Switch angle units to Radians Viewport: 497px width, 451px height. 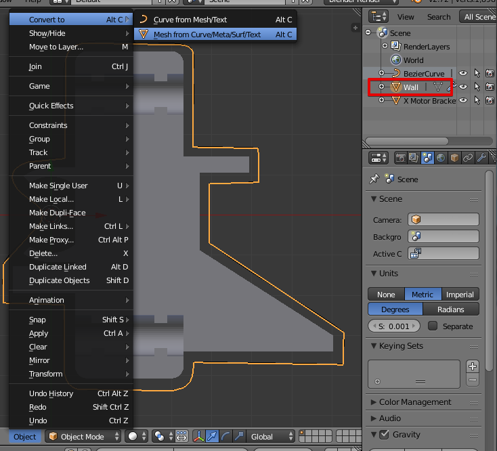pos(450,309)
